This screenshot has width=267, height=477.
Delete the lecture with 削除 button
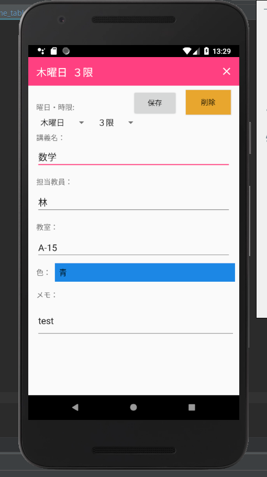click(x=208, y=102)
